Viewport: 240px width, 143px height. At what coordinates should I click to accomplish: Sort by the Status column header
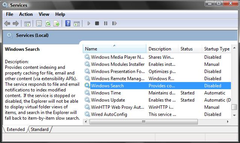(x=190, y=49)
